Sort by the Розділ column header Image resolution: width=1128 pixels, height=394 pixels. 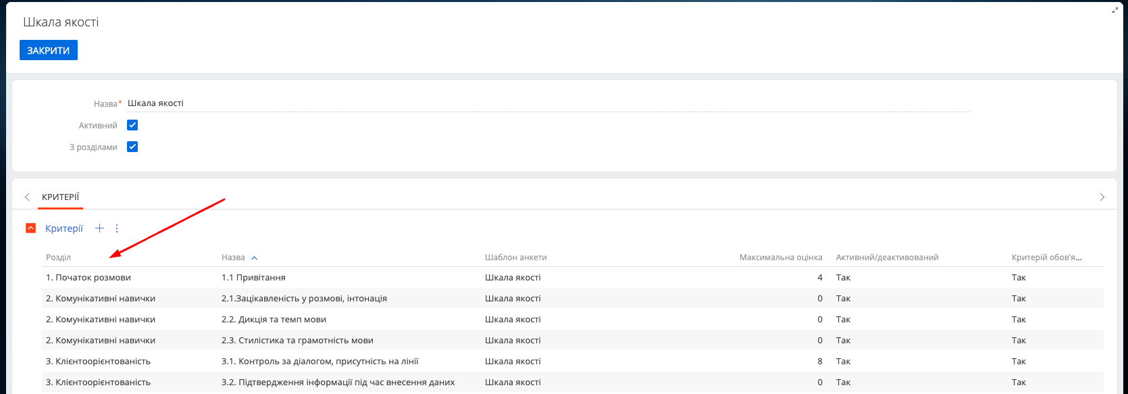[x=58, y=257]
